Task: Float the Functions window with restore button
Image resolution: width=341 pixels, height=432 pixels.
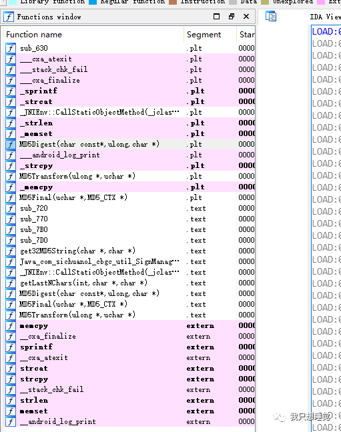Action: [232, 17]
